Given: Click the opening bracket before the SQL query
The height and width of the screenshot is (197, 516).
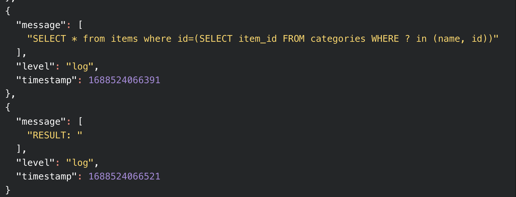Looking at the screenshot, I should coord(80,25).
